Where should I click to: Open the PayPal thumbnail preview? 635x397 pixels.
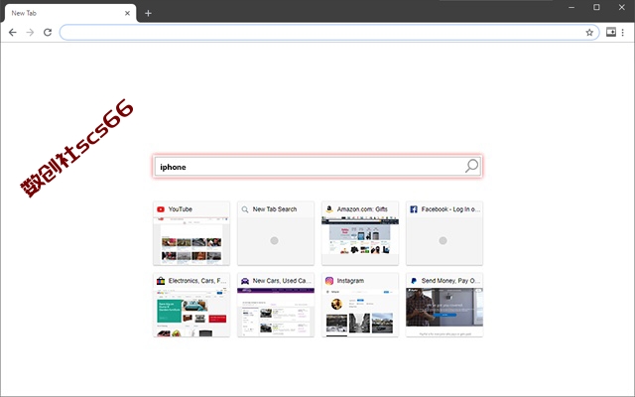[x=444, y=313]
